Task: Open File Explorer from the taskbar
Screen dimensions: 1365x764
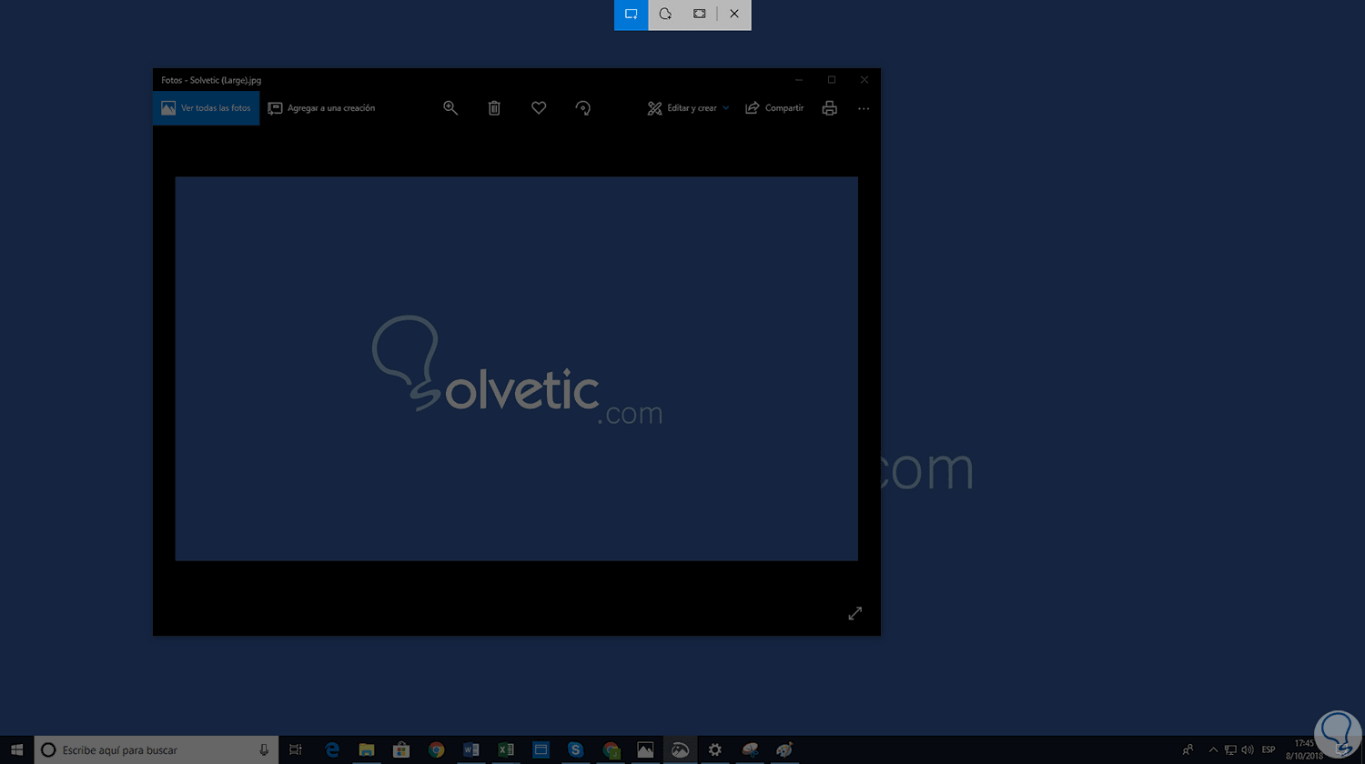Action: 367,750
